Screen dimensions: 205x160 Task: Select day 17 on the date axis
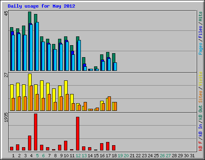pyautogui.click(x=108, y=156)
